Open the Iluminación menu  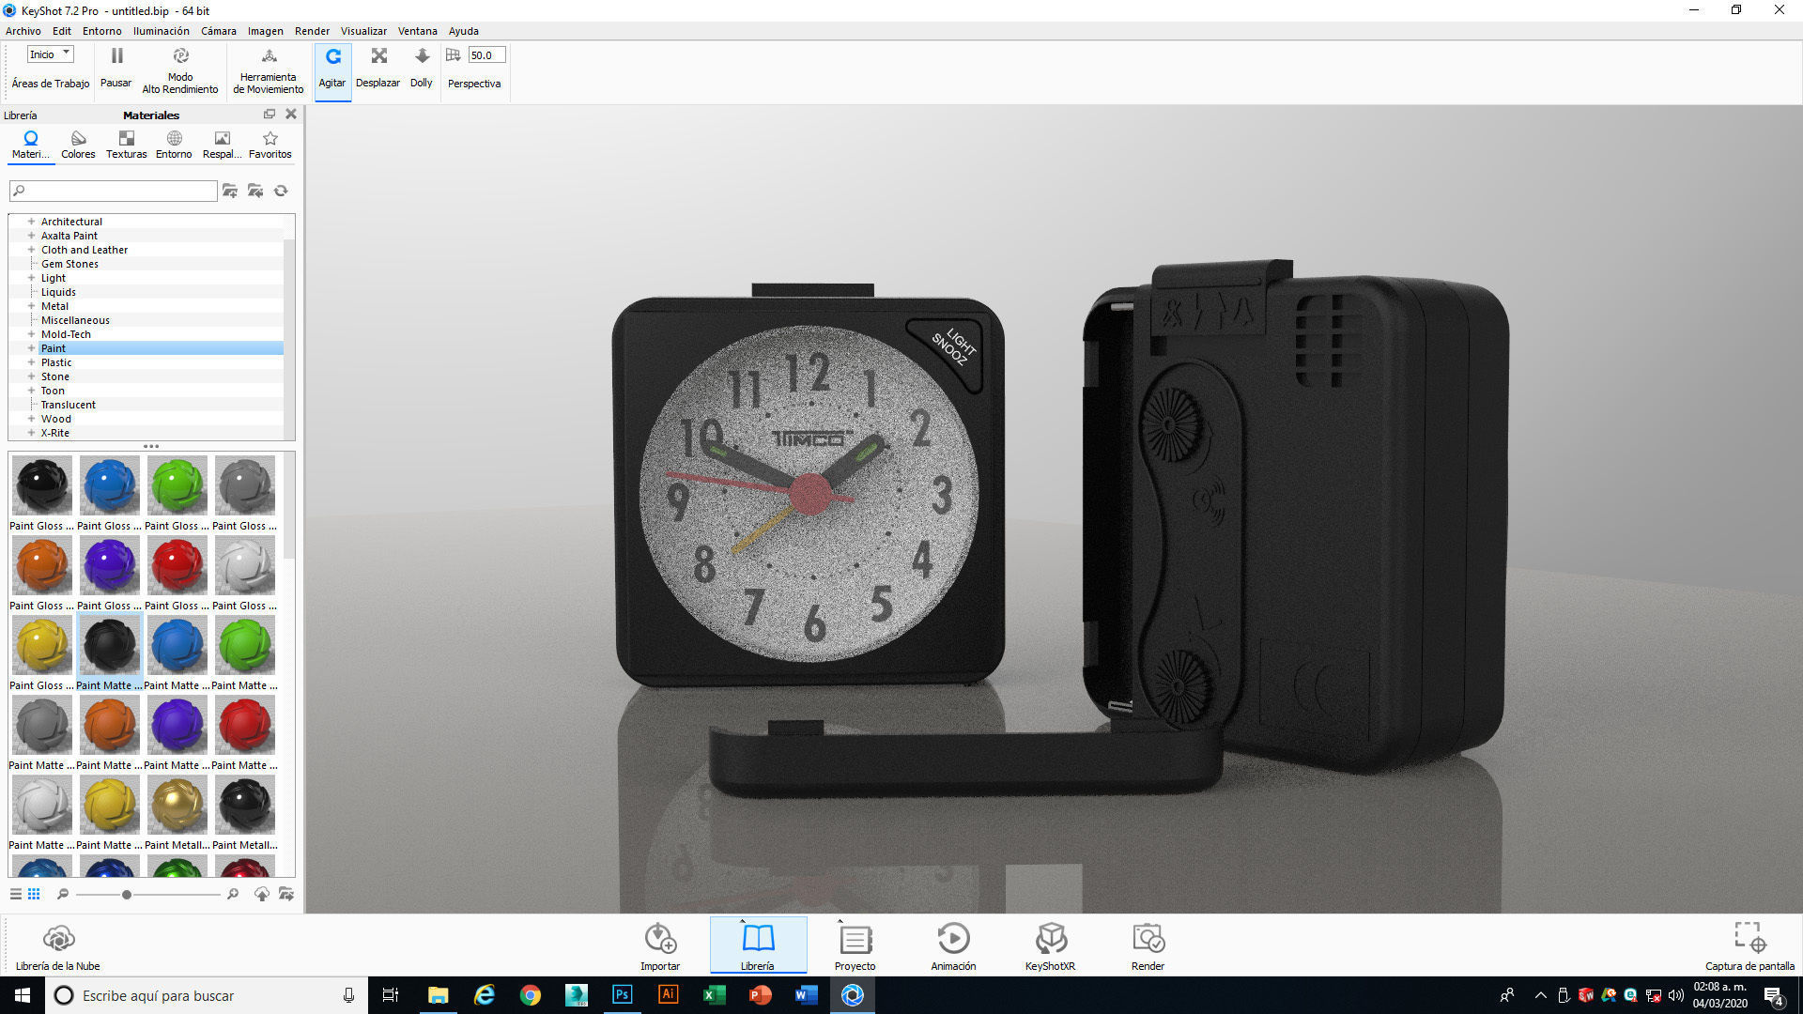click(x=161, y=31)
